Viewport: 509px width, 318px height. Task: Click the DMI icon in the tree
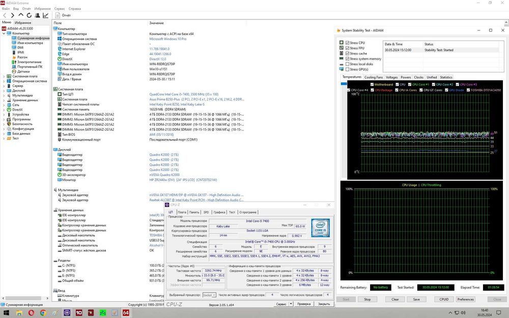14,47
